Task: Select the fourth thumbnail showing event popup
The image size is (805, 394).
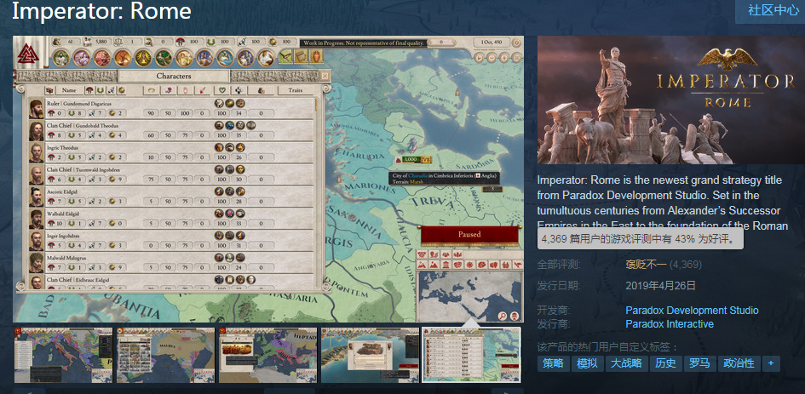Action: click(x=370, y=355)
